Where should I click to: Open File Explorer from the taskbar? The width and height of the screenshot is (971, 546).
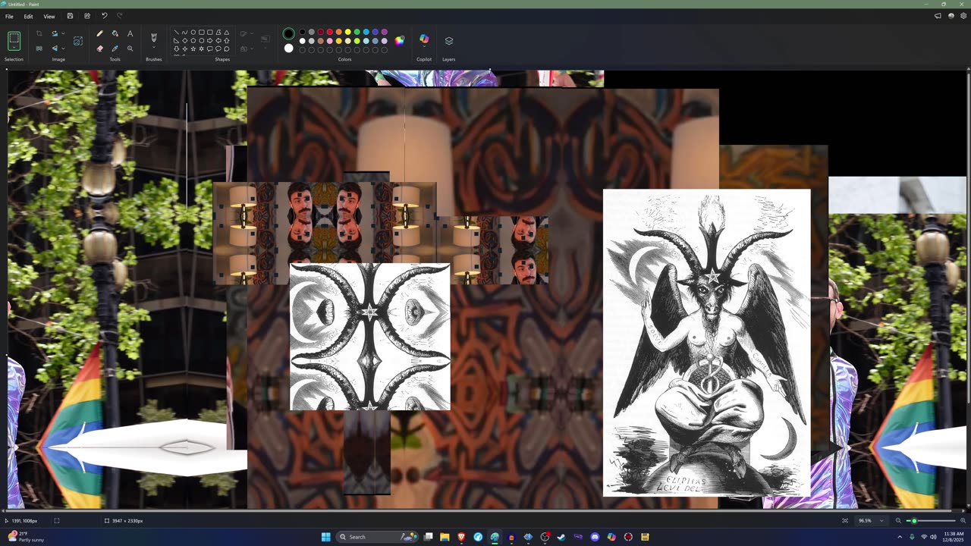(445, 537)
